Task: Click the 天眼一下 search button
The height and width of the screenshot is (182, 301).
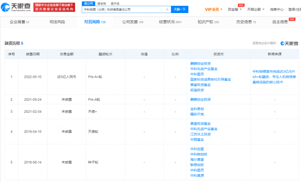Action: [179, 9]
